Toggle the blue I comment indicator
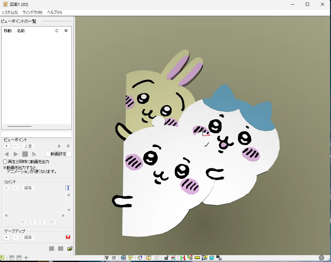This screenshot has height=262, width=331. 68,188
